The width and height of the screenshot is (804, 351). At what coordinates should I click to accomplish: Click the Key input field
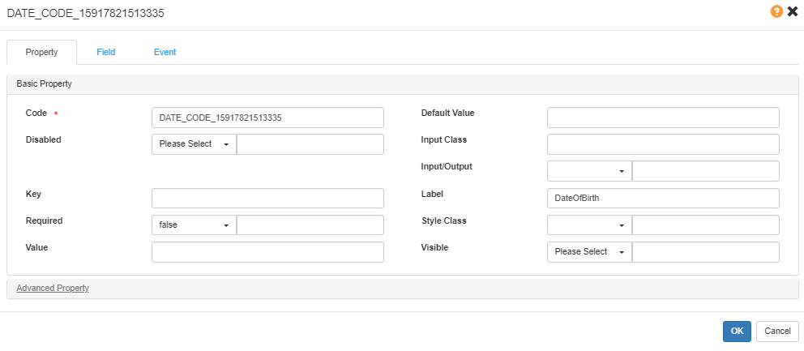point(267,198)
